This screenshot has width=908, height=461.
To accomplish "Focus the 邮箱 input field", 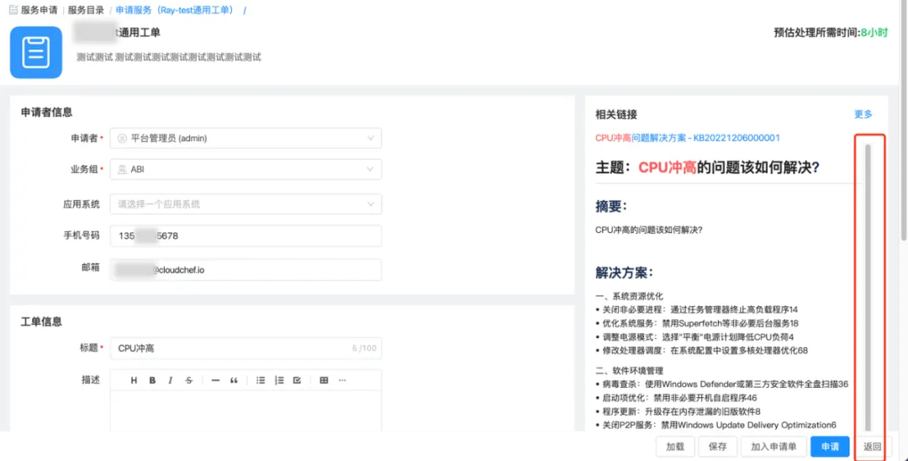I will pos(245,270).
